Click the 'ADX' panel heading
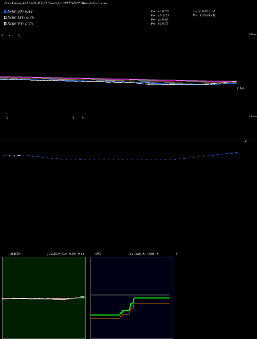 98,254
